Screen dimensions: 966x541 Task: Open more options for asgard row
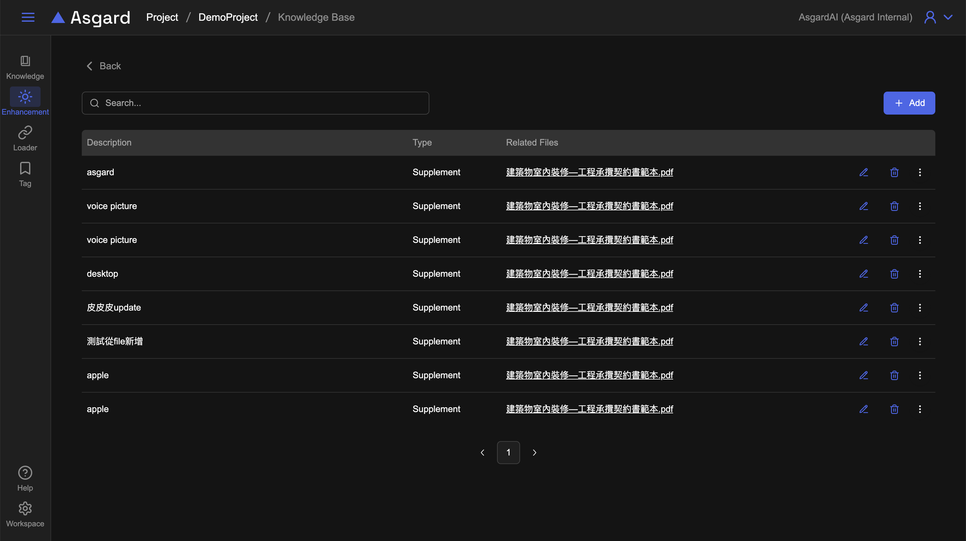pyautogui.click(x=919, y=172)
